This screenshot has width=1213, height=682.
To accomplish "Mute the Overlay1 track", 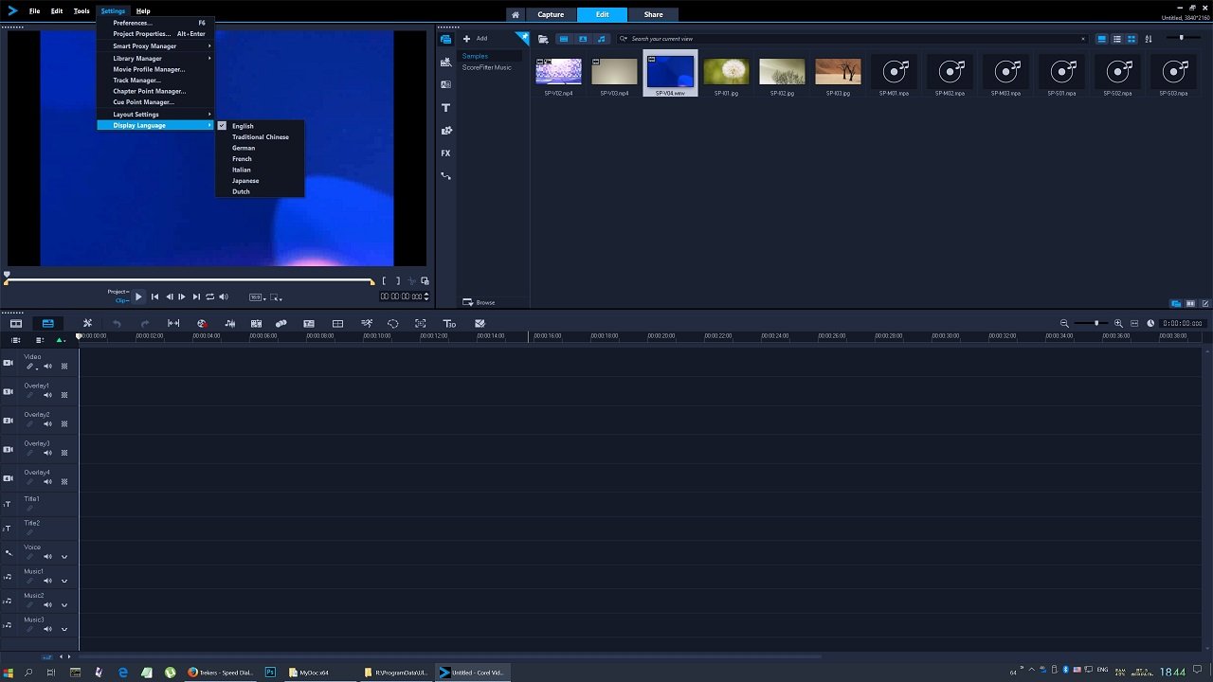I will pos(47,395).
